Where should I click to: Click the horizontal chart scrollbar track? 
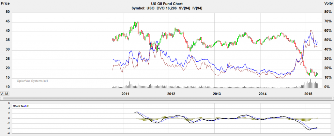tap(163, 98)
